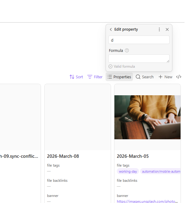Open the sync-conflict note card title
Viewport: 193px width, 203px height.
click(x=19, y=156)
